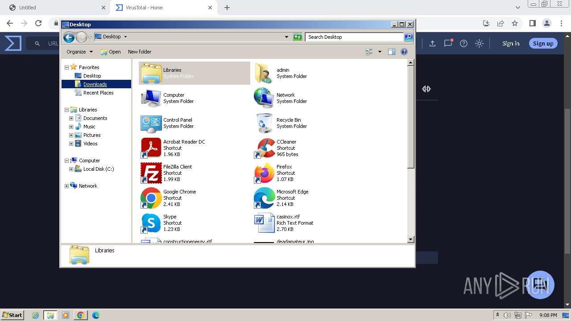Select the Microsoft Edge shortcut
The image size is (571, 321).
point(264,198)
